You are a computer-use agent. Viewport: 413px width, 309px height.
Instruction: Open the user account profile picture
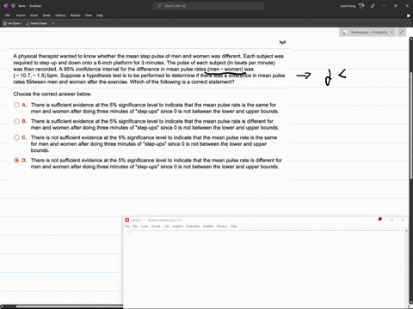click(x=361, y=6)
